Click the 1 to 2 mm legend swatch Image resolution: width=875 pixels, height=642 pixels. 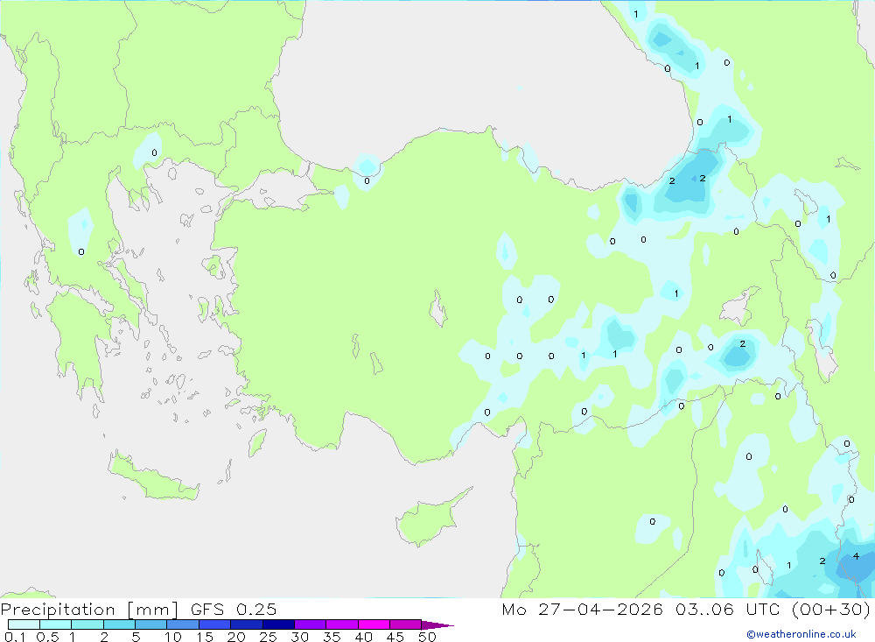87,624
